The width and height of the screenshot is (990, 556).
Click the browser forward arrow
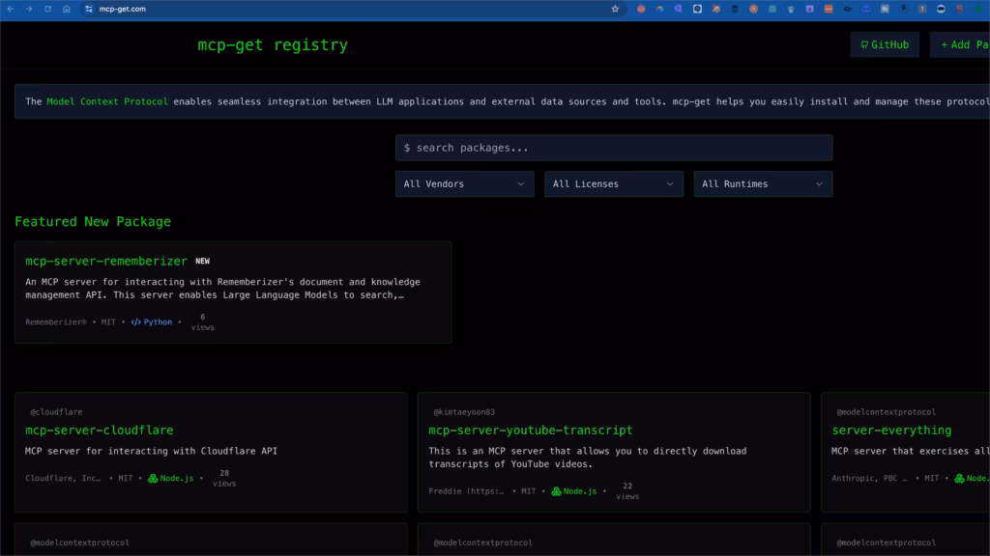tap(29, 9)
